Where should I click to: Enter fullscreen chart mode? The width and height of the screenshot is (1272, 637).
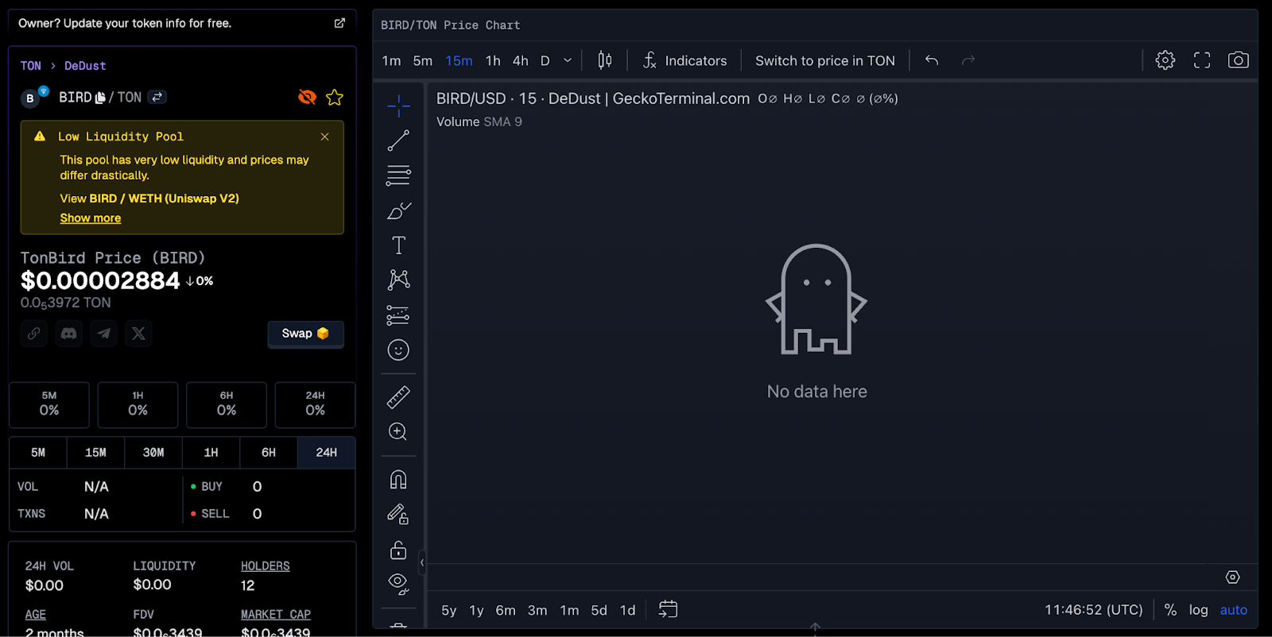click(x=1202, y=60)
